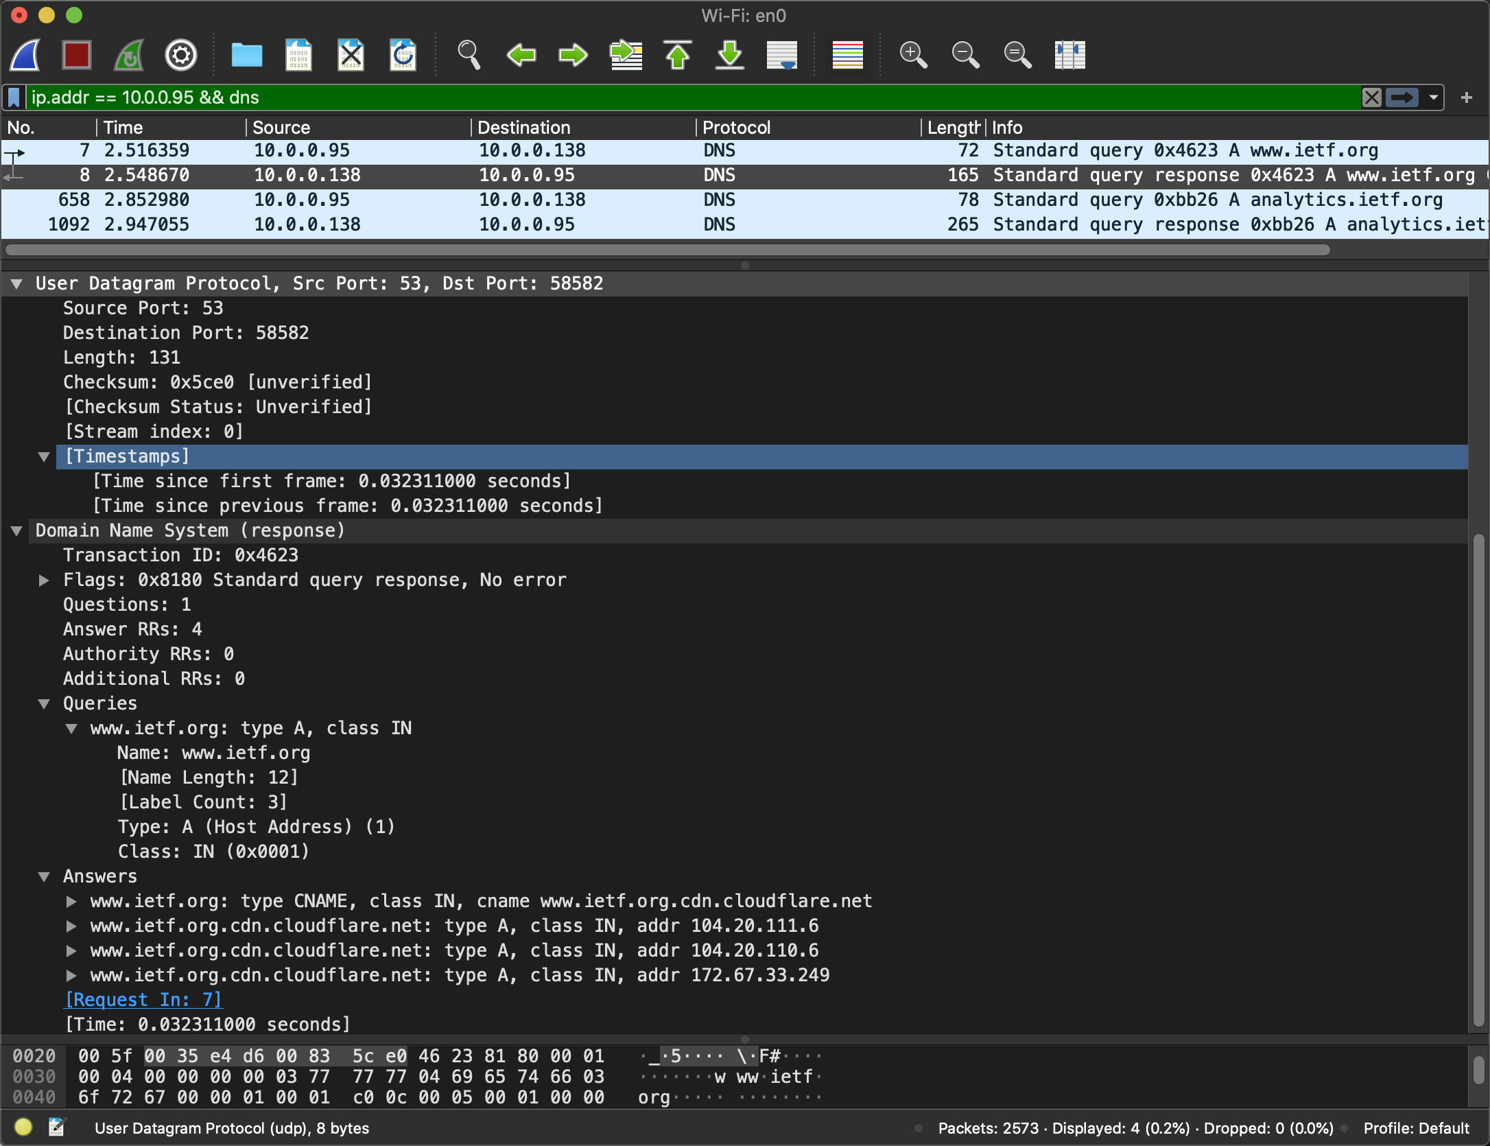
Task: Click the stop capture red square icon
Action: pos(76,55)
